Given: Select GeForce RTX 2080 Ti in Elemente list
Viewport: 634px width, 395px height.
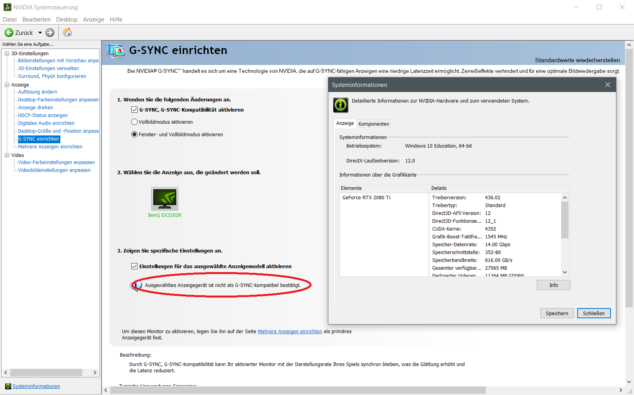Looking at the screenshot, I should 366,198.
